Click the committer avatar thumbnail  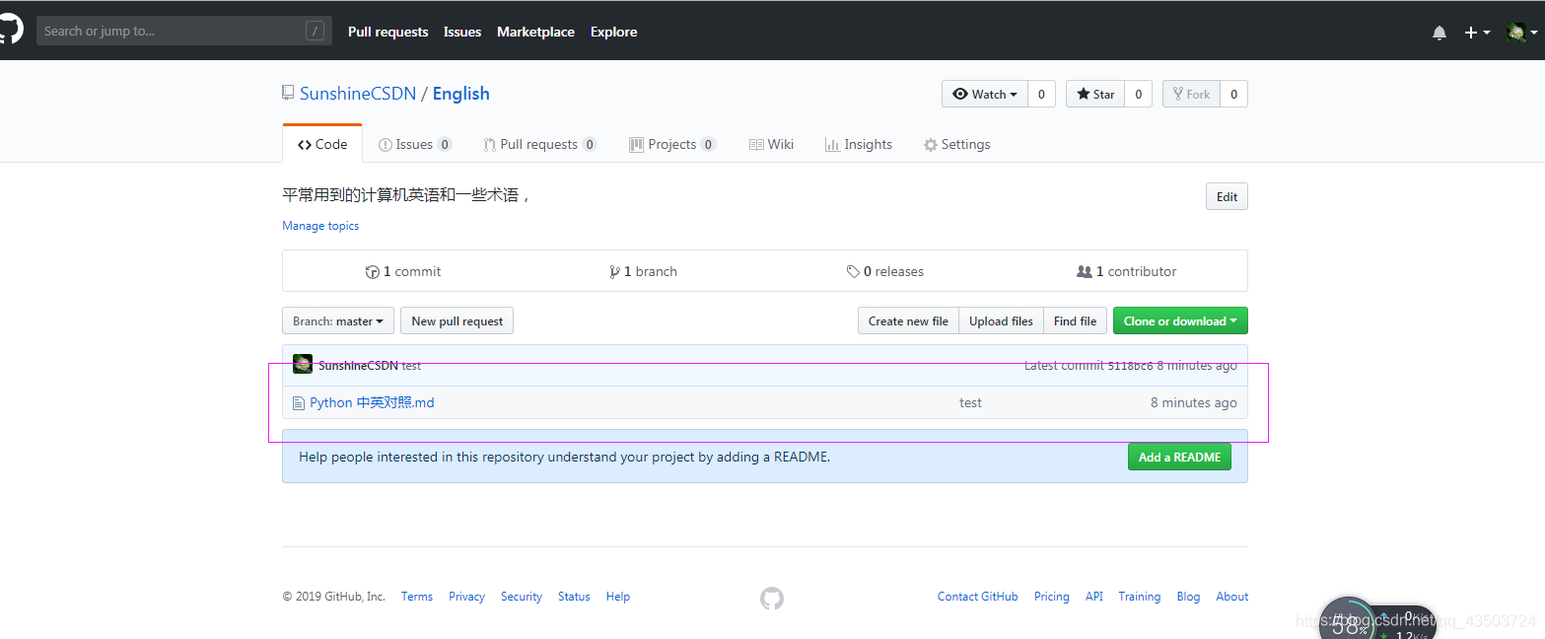pos(303,364)
